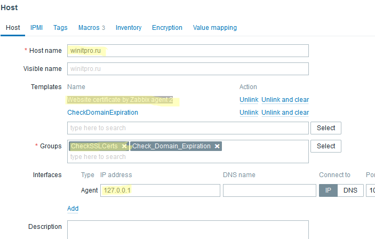Go to the Macros tab

[x=92, y=28]
